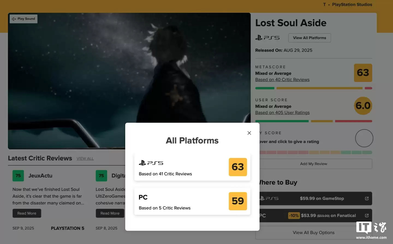
Task: Click the Metascore 63 badge
Action: (363, 73)
